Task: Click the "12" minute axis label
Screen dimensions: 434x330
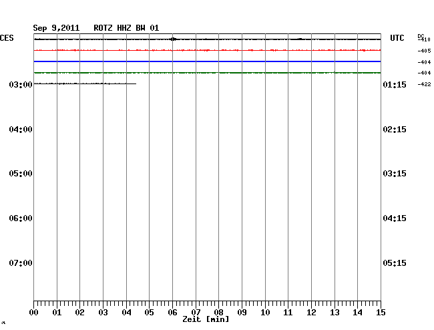Action: pyautogui.click(x=311, y=313)
